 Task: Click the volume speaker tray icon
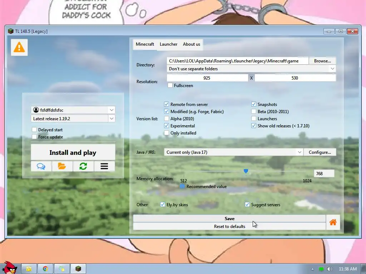tap(330, 269)
